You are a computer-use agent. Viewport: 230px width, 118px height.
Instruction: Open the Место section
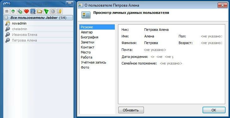pos(97,52)
